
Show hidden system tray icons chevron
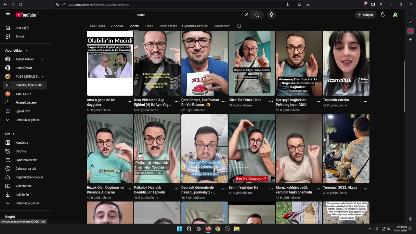point(370,229)
